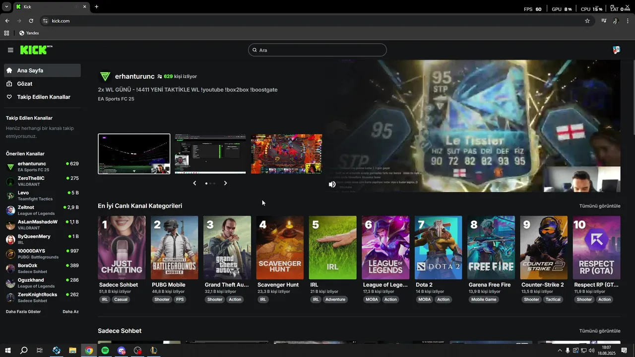
Task: Select second featured stream thumbnail
Action: (210, 154)
